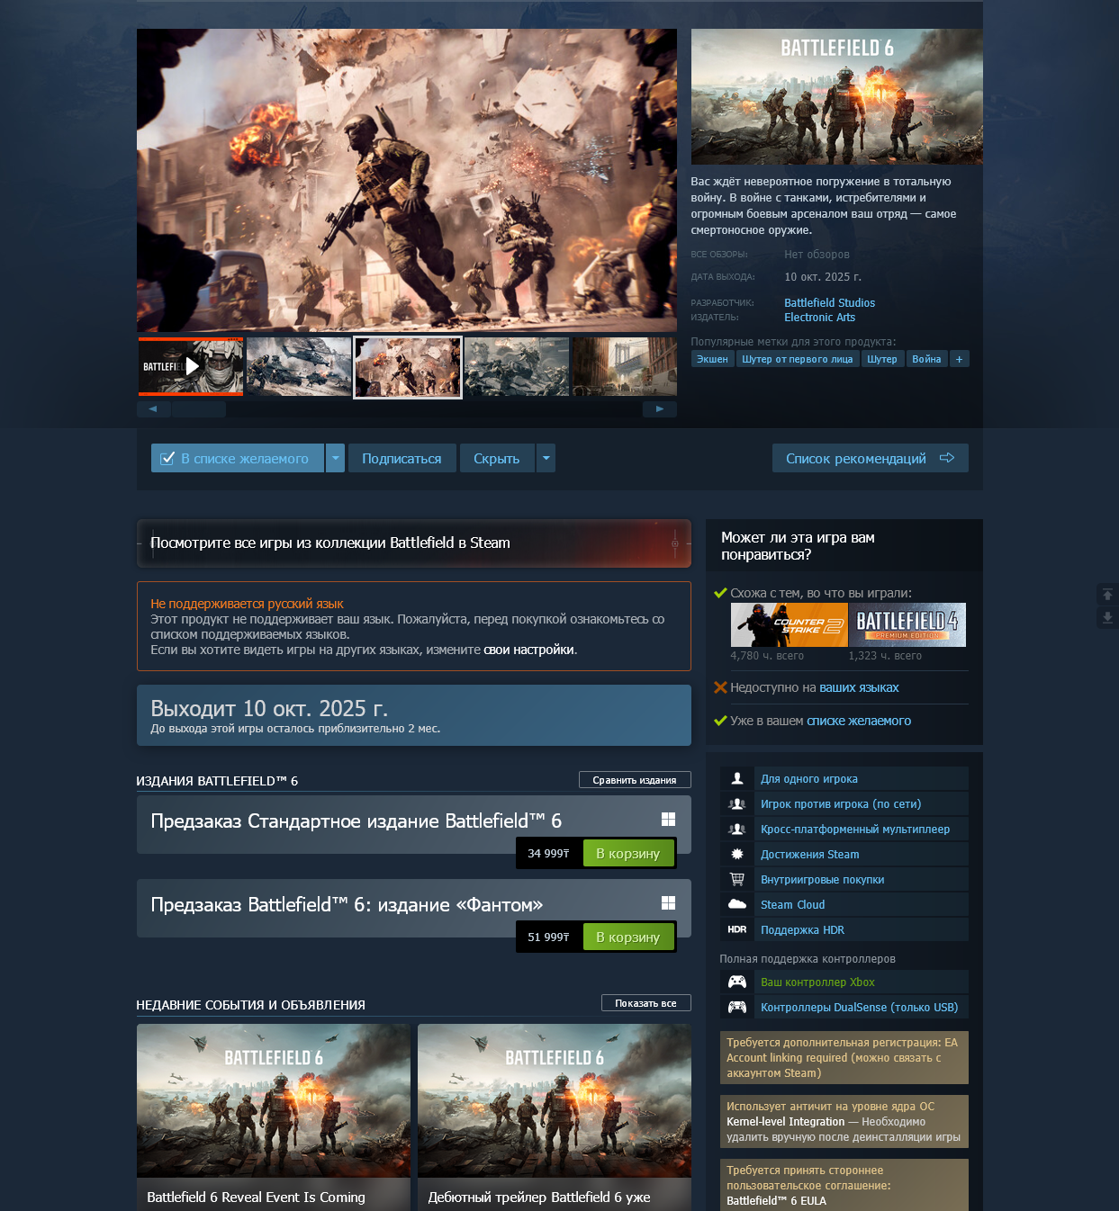Click the plus icon to add tags

[x=959, y=359]
